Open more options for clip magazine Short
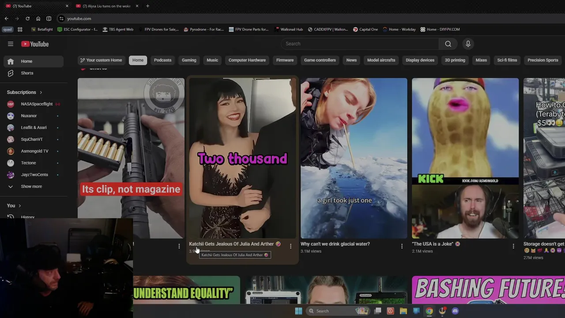Viewport: 565px width, 318px height. [x=179, y=246]
